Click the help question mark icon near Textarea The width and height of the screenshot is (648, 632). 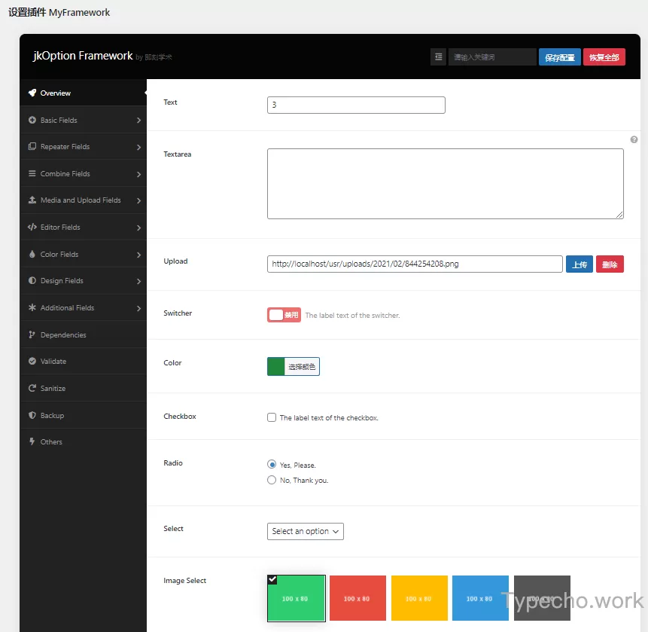point(634,140)
